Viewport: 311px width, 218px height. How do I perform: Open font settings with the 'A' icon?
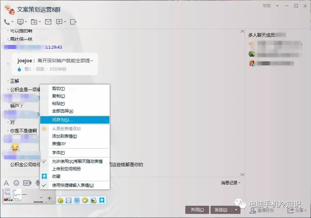(x=6, y=183)
